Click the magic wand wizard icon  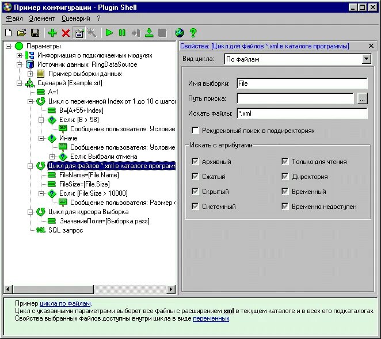92,33
